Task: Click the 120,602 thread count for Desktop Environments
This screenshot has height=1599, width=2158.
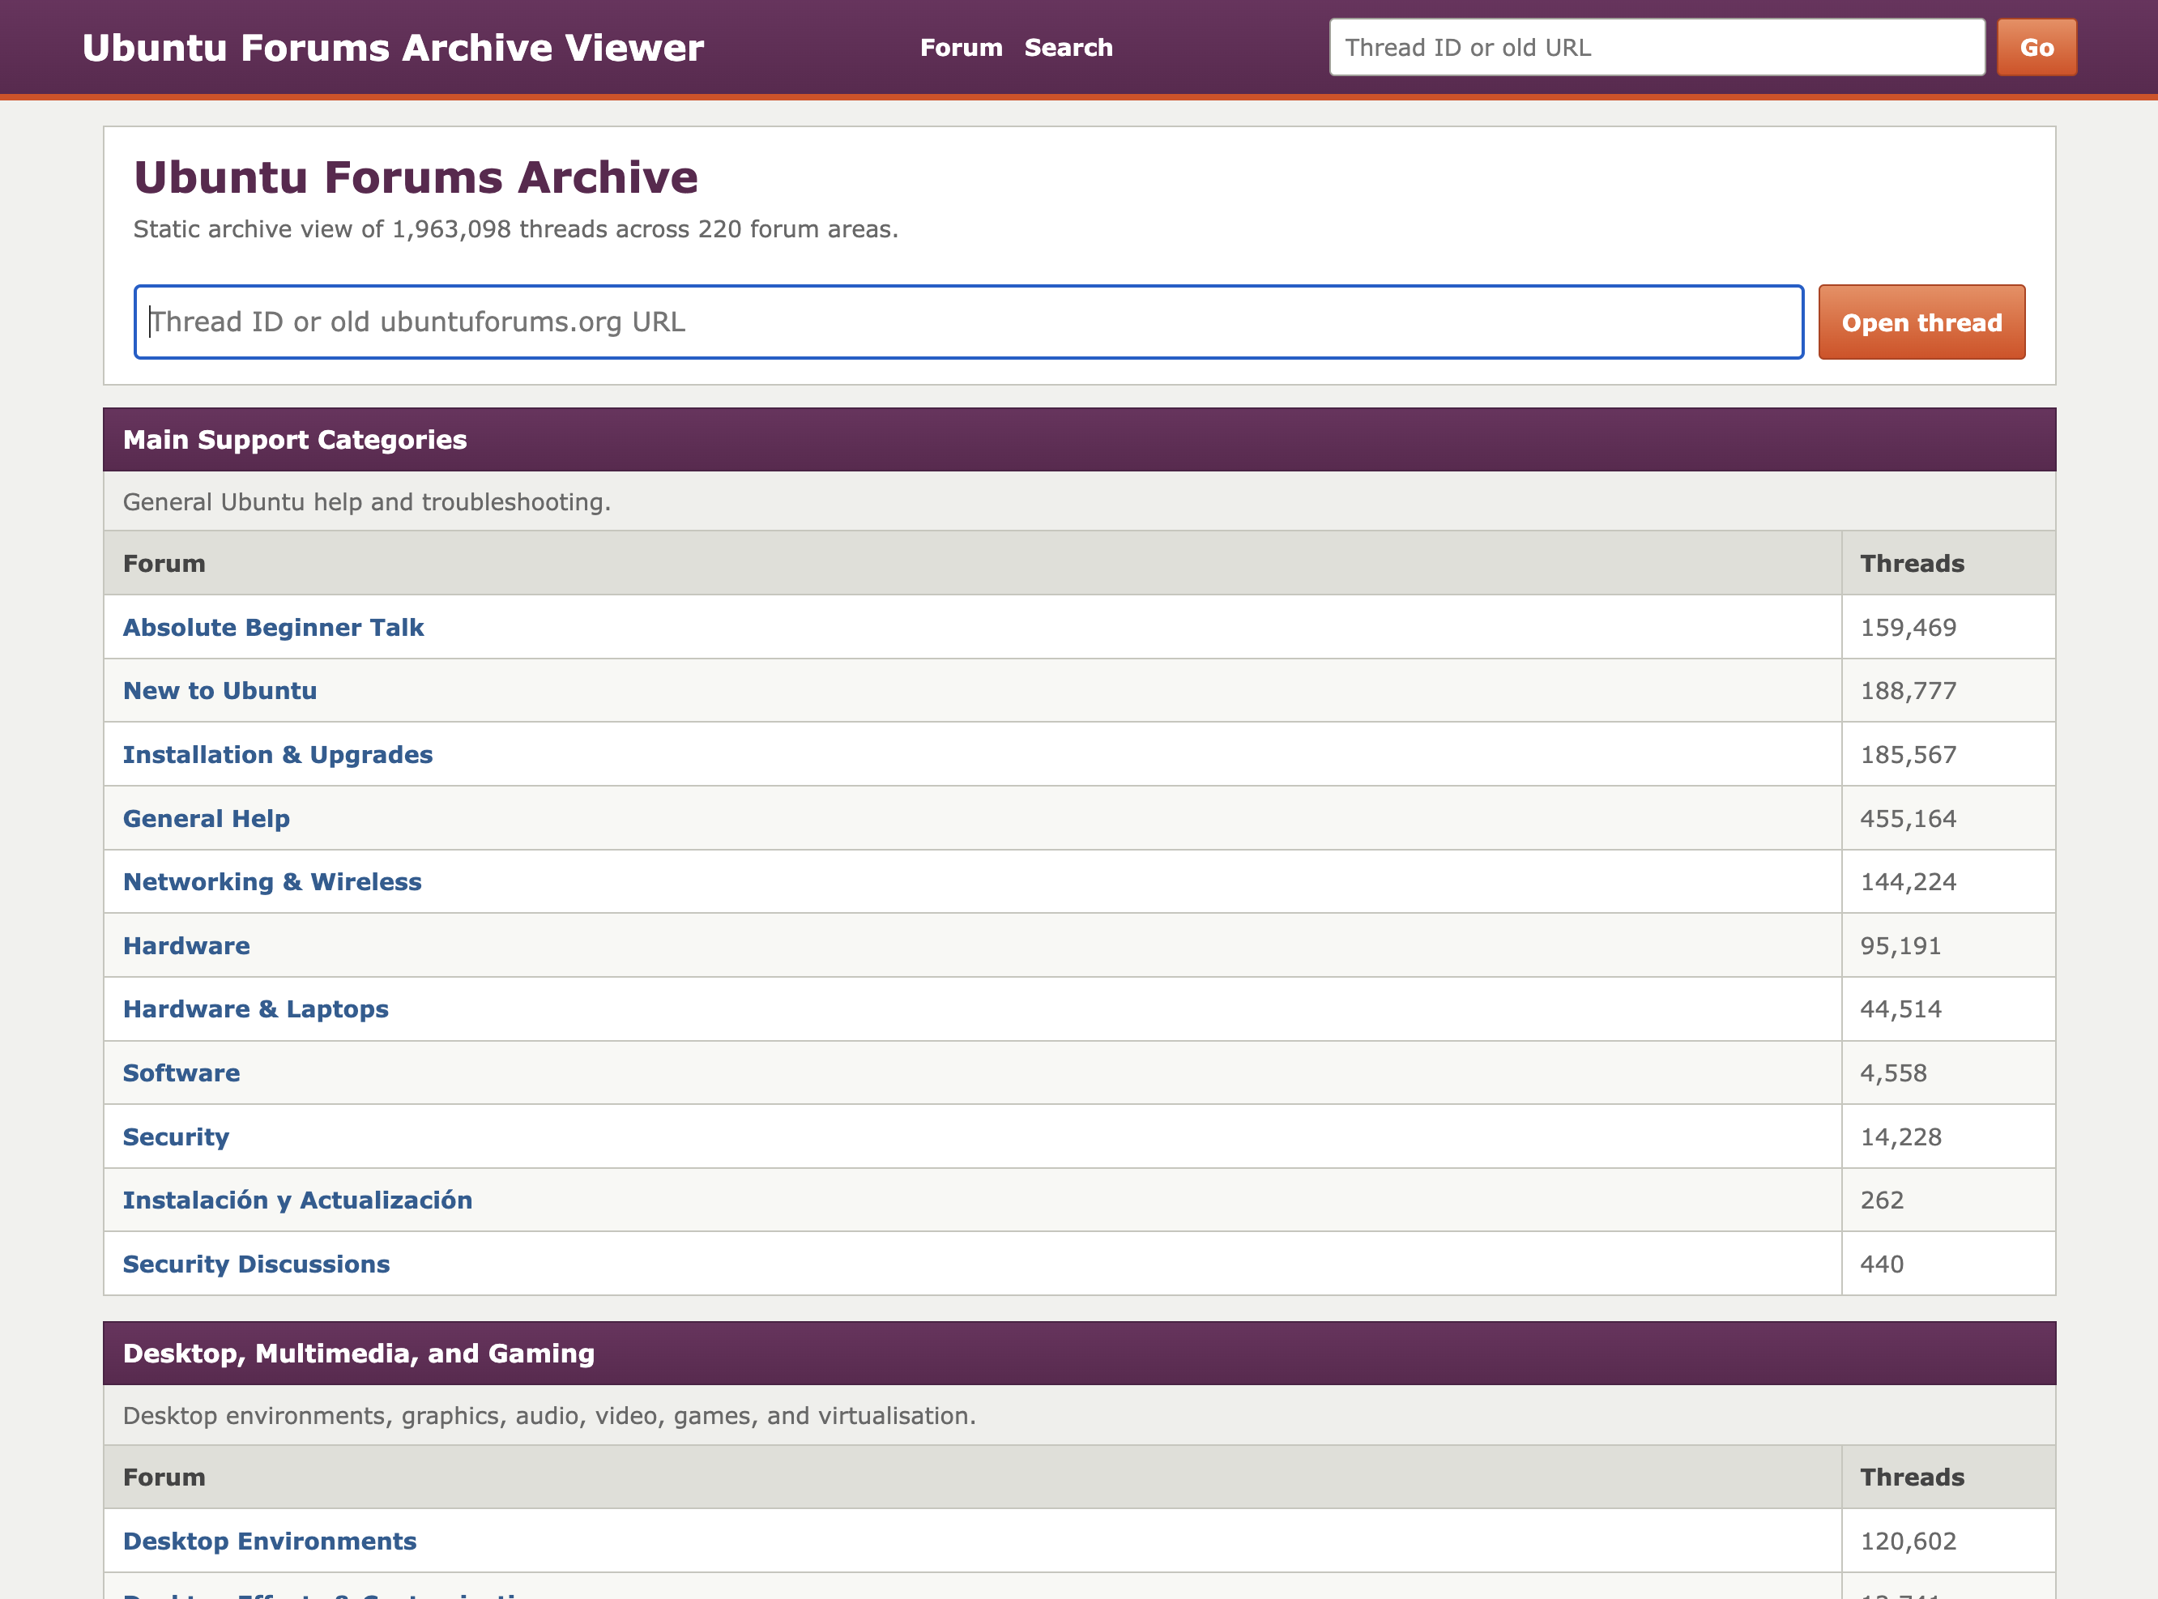Action: 1909,1541
